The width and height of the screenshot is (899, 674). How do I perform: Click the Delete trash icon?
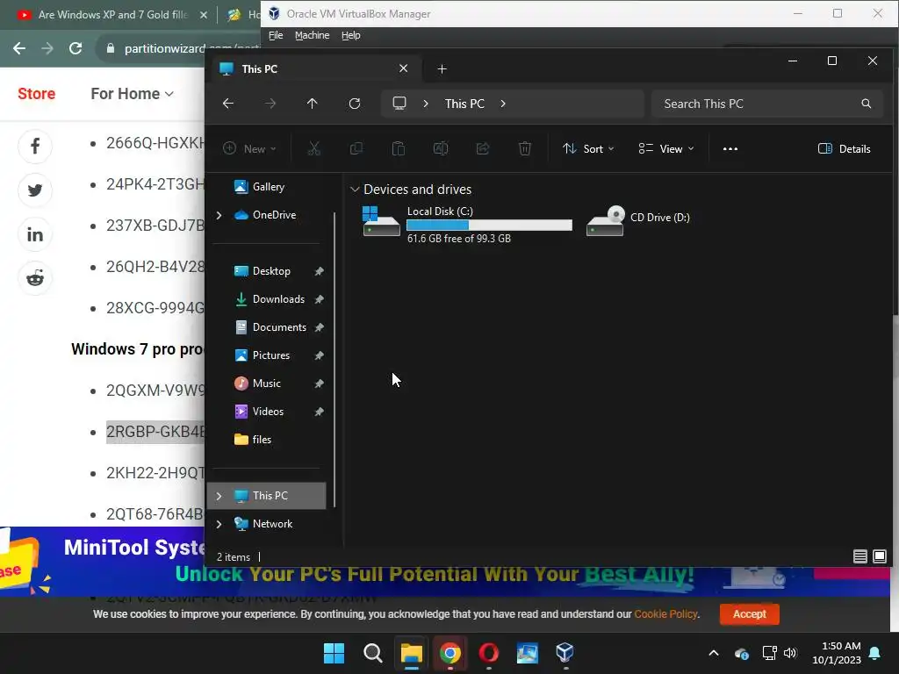[x=525, y=149]
